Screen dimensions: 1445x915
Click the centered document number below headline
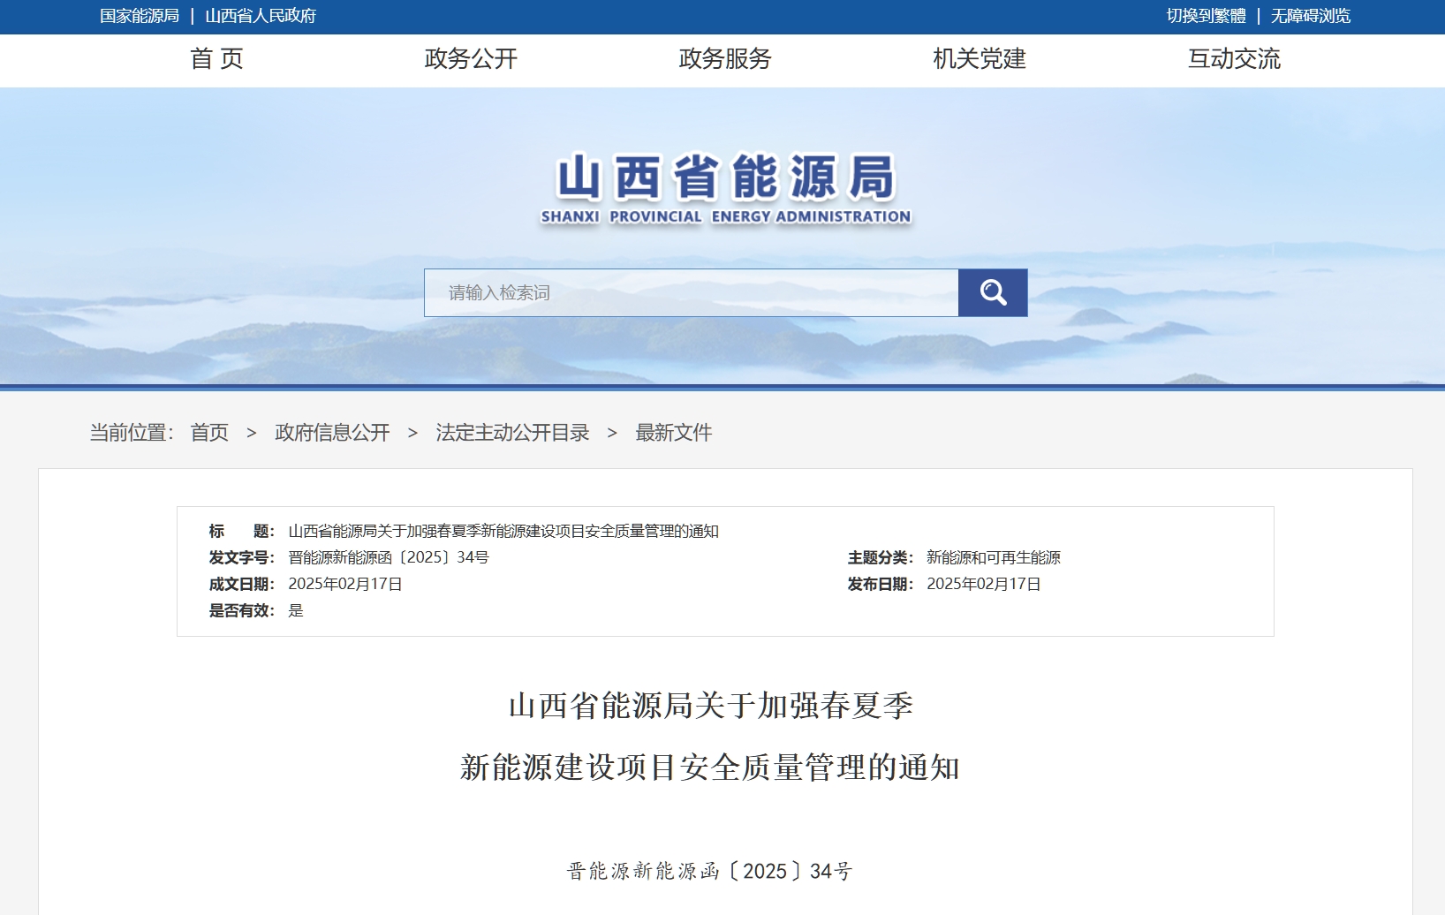click(710, 872)
